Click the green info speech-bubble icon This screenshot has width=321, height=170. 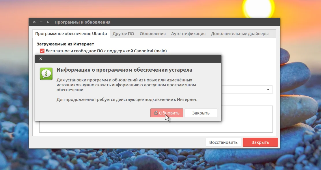pos(46,74)
